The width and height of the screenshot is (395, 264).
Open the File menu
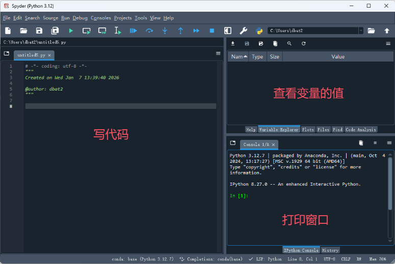tap(7, 18)
